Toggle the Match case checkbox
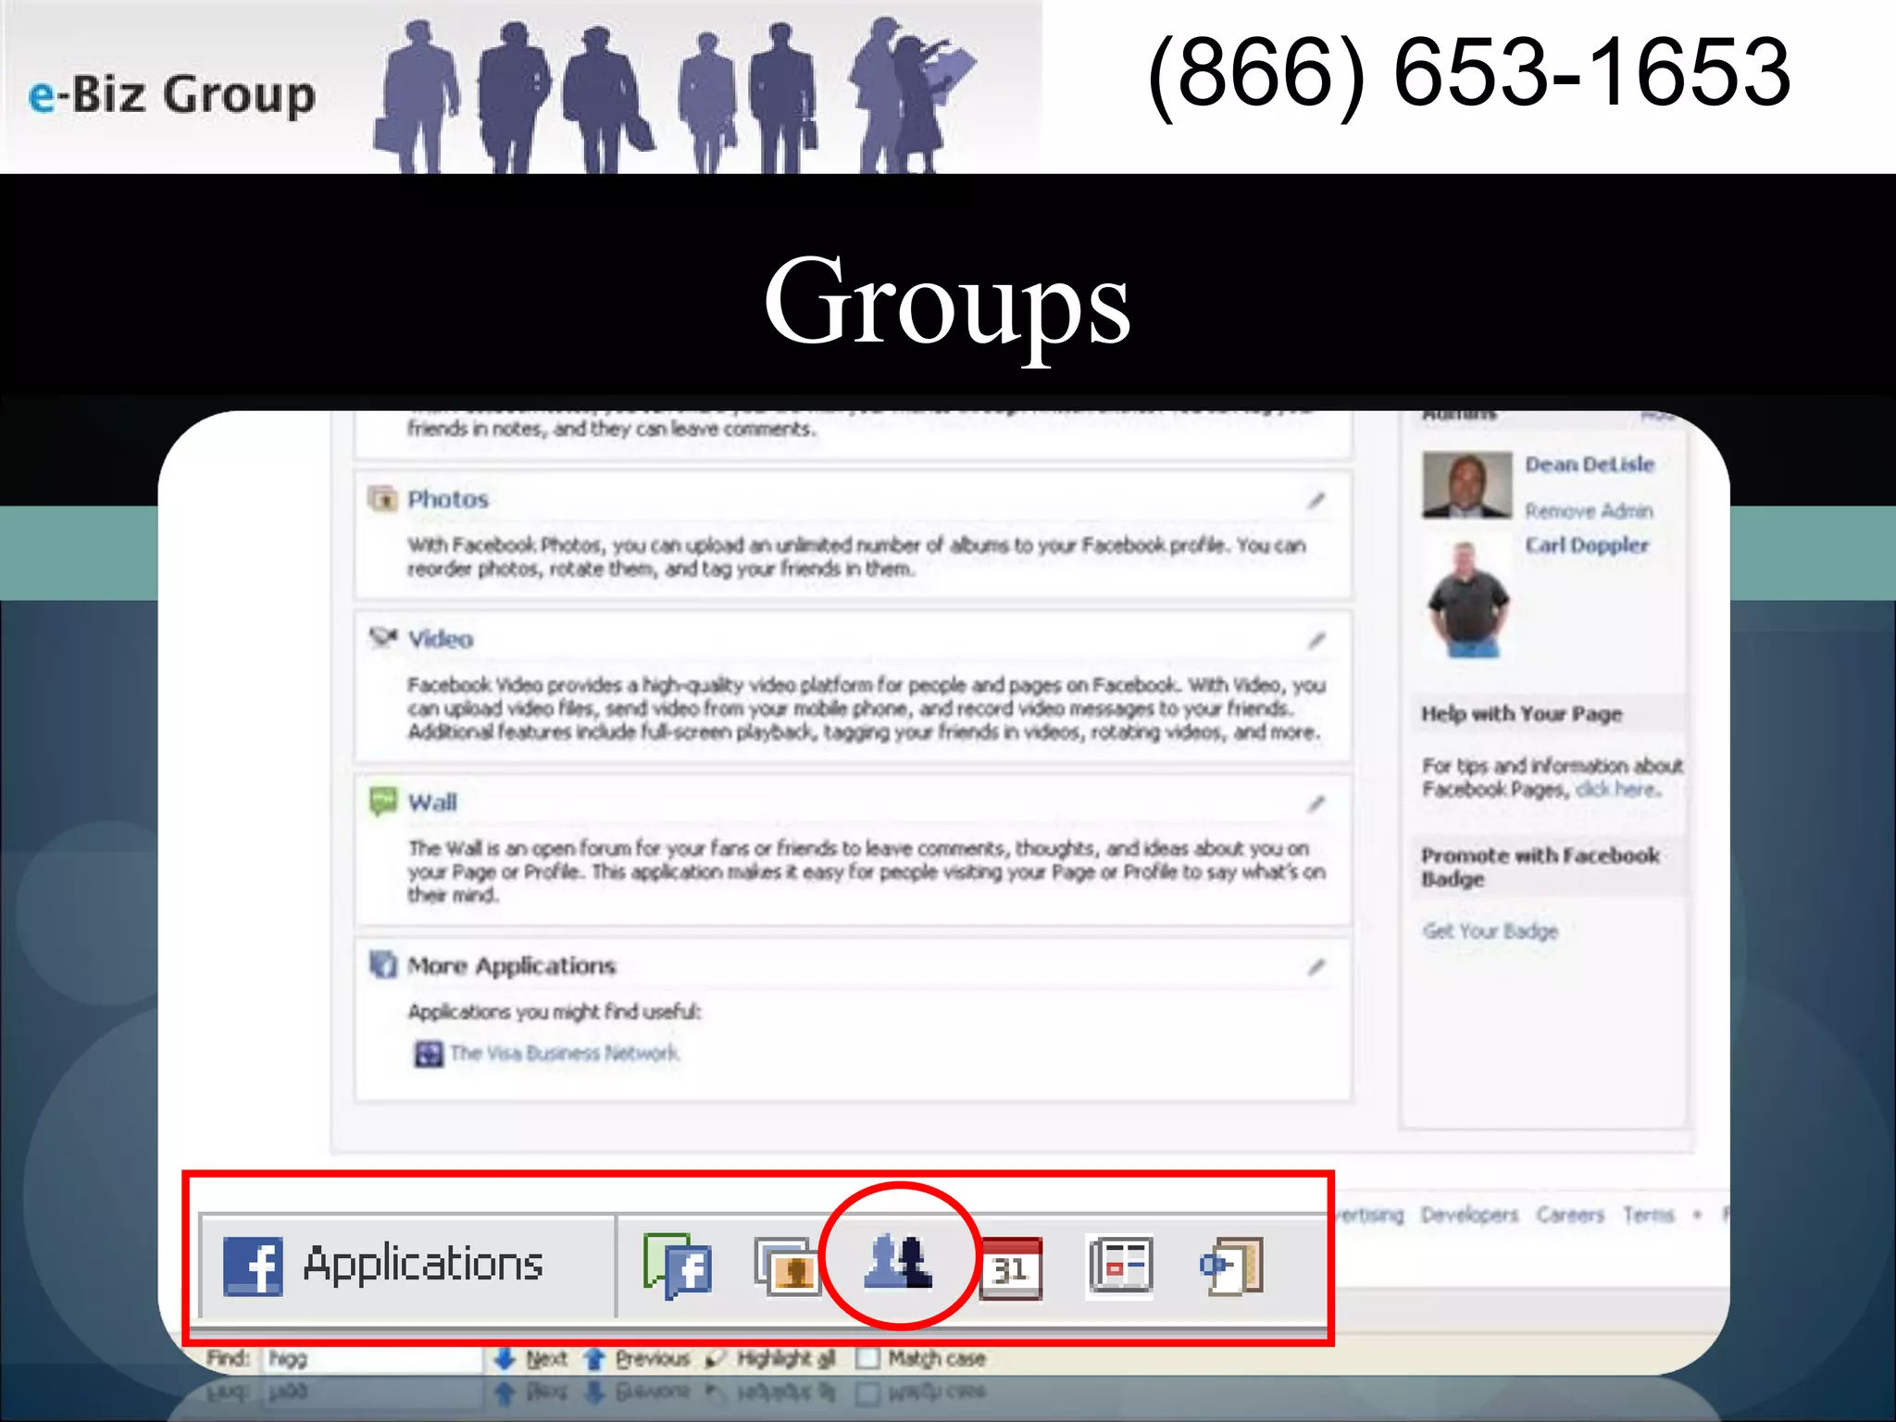Image resolution: width=1896 pixels, height=1422 pixels. 867,1358
